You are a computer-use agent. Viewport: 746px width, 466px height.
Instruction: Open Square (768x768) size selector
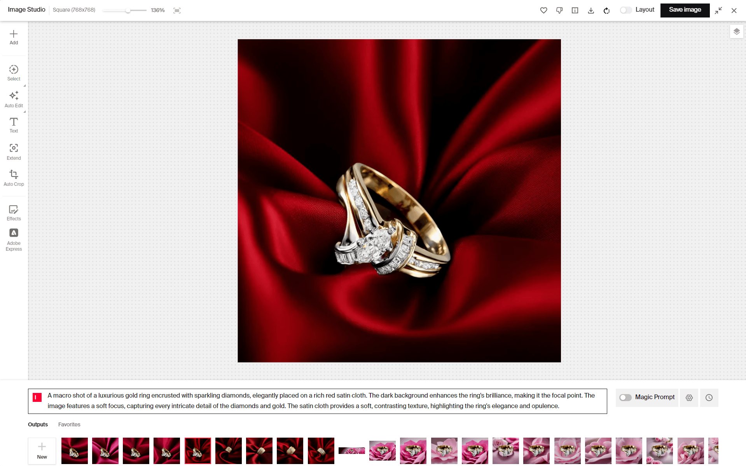tap(74, 10)
